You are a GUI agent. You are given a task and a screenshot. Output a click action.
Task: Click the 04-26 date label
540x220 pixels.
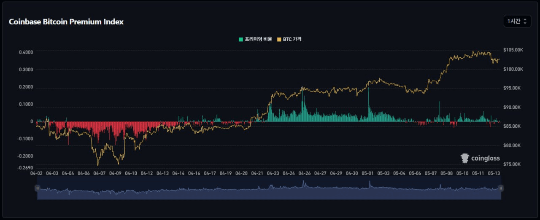pos(305,173)
